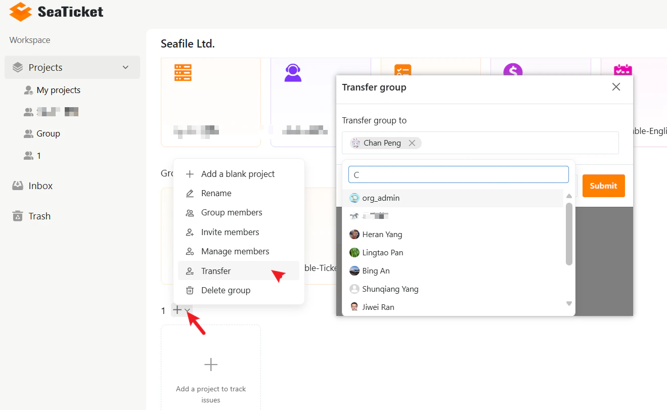The width and height of the screenshot is (667, 410).
Task: Select Delete group menu entry
Action: (x=239, y=290)
